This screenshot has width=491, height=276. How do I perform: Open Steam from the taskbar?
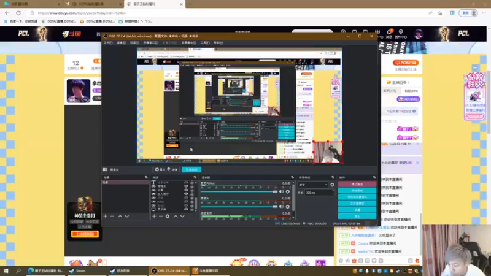point(78,270)
